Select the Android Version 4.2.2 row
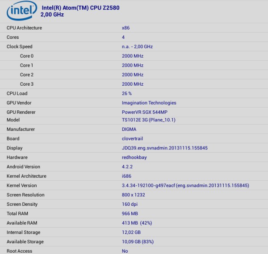The width and height of the screenshot is (268, 254). tap(134, 167)
